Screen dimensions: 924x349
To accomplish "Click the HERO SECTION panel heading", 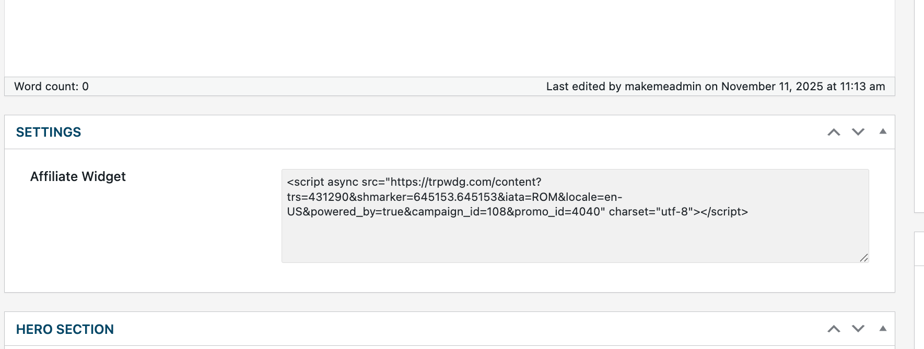I will click(65, 330).
